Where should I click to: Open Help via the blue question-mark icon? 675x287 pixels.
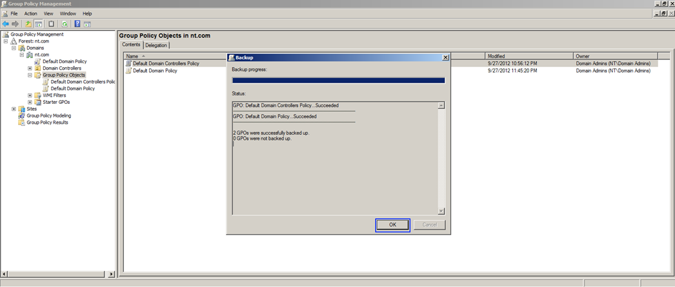tap(77, 24)
